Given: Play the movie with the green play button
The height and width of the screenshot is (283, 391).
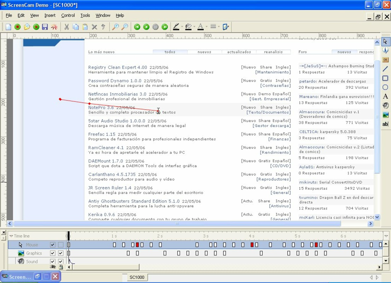Looking at the screenshot, I should pos(146,27).
